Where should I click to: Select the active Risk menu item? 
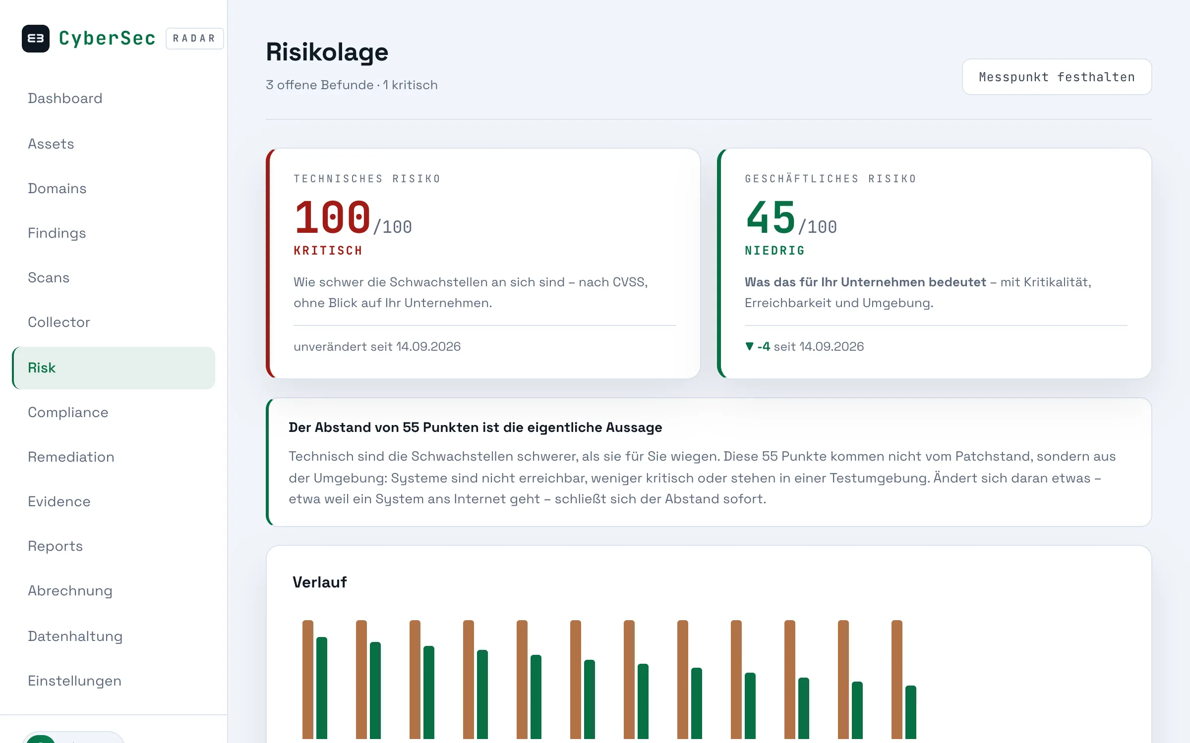pyautogui.click(x=114, y=368)
